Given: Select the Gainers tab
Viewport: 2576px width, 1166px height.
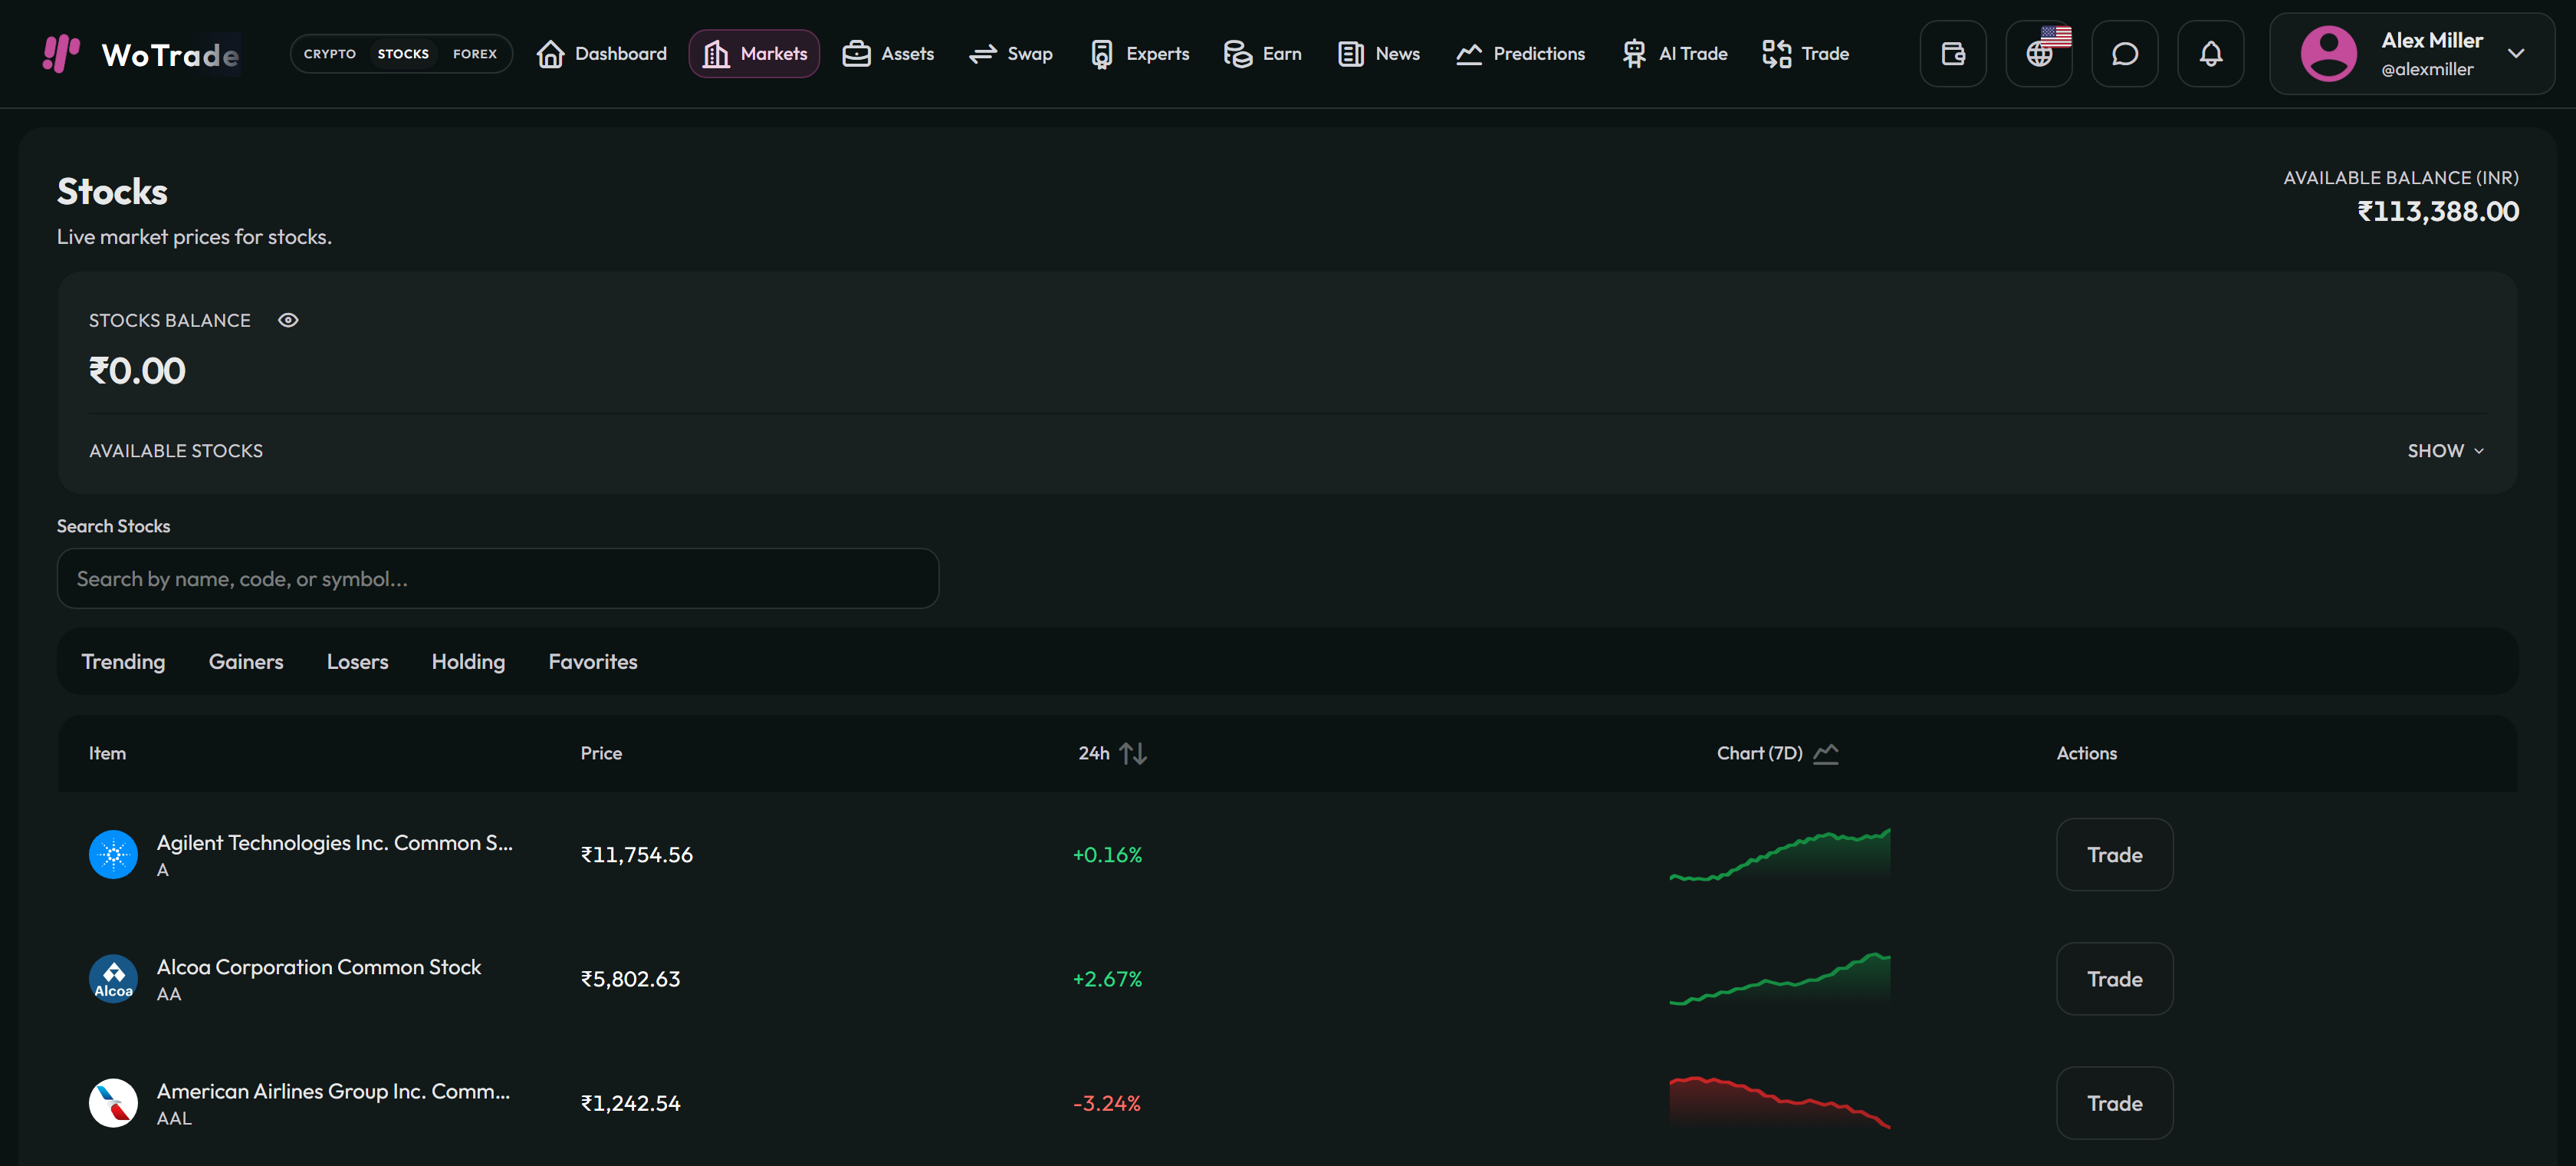Looking at the screenshot, I should (x=246, y=663).
